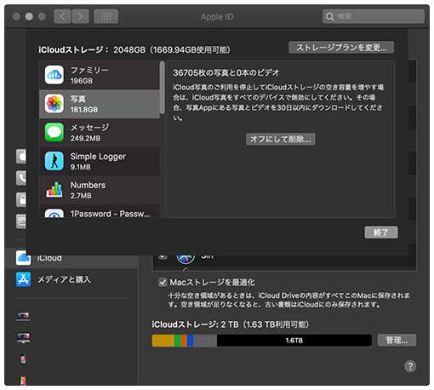Select iPhone device icon in sidebar

tap(23, 359)
